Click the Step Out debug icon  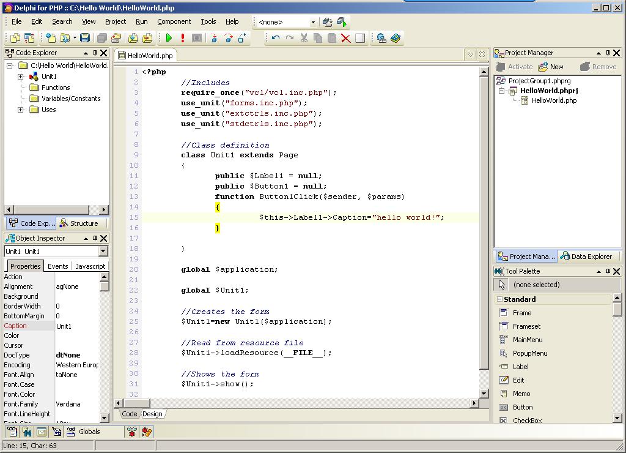242,38
